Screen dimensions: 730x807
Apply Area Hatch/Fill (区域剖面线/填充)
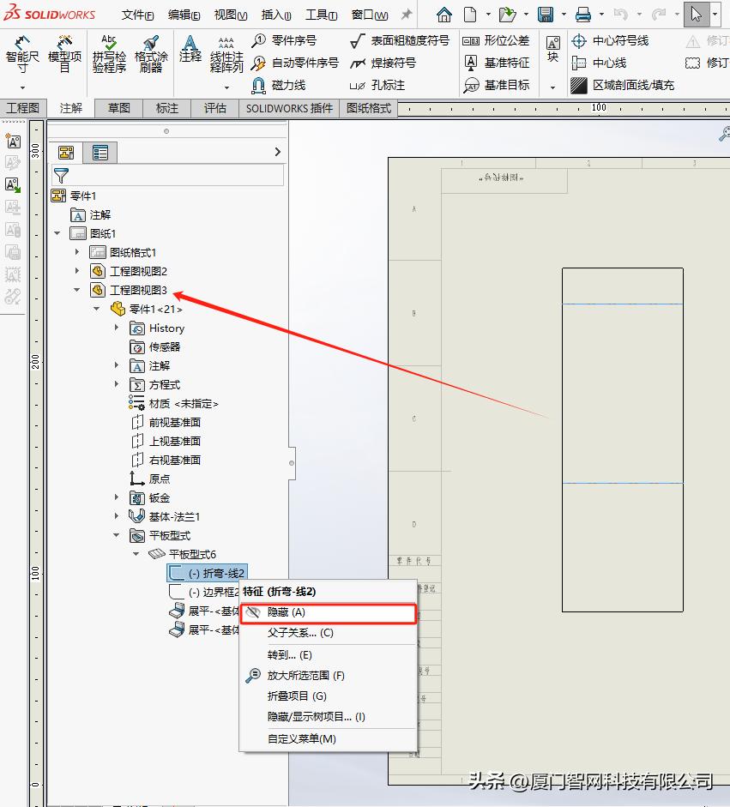(623, 85)
